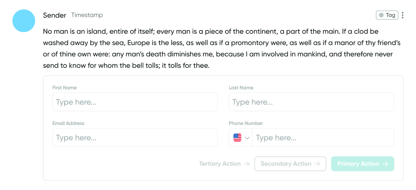Click the US flag icon in phone field

pyautogui.click(x=237, y=138)
